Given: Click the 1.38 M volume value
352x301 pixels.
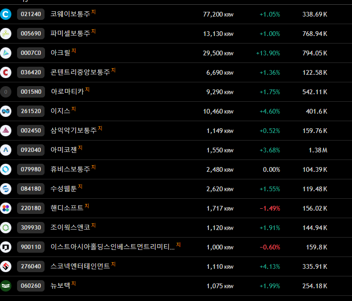Looking at the screenshot, I should click(x=318, y=150).
